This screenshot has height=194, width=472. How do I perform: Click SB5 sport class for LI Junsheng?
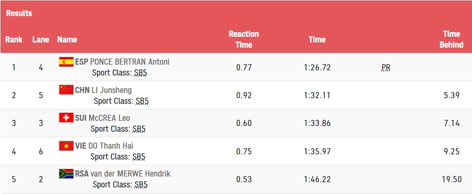(x=142, y=101)
